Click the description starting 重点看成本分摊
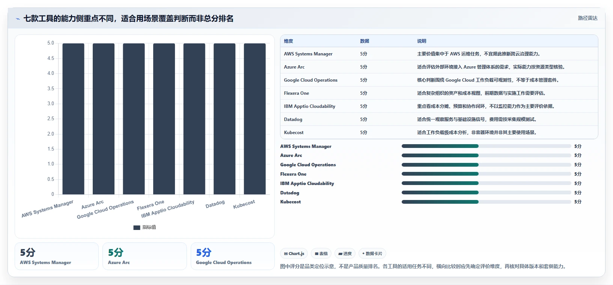613x285 pixels. pos(486,106)
